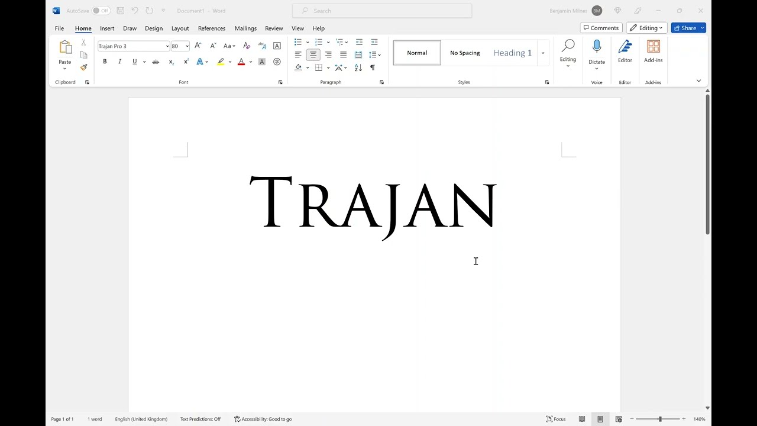
Task: Toggle Print Layout view in status bar
Action: [600, 419]
